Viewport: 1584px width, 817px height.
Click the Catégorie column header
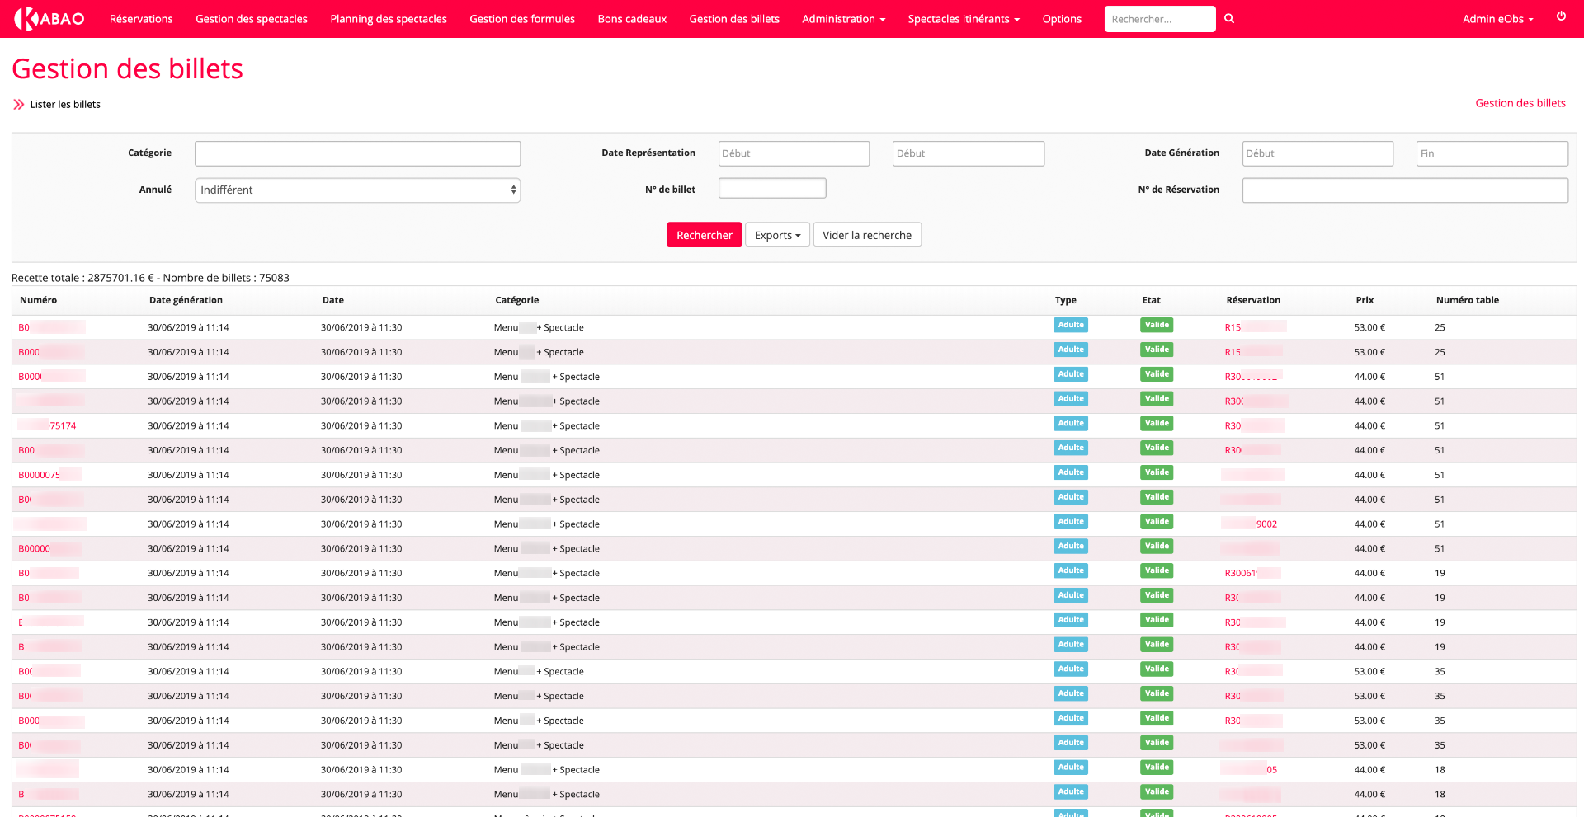[x=517, y=300]
